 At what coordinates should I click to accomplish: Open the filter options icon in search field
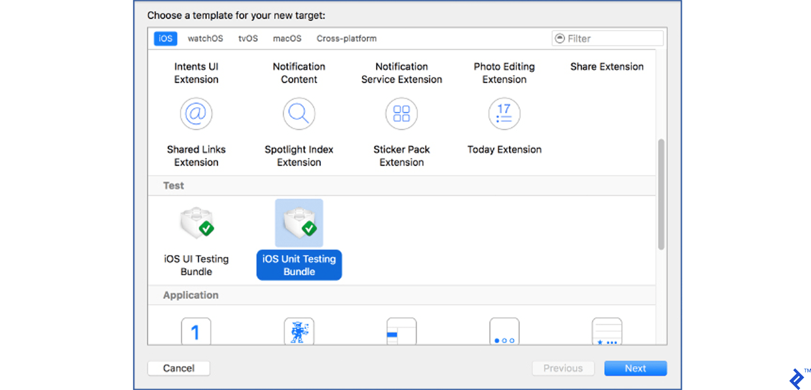click(560, 38)
